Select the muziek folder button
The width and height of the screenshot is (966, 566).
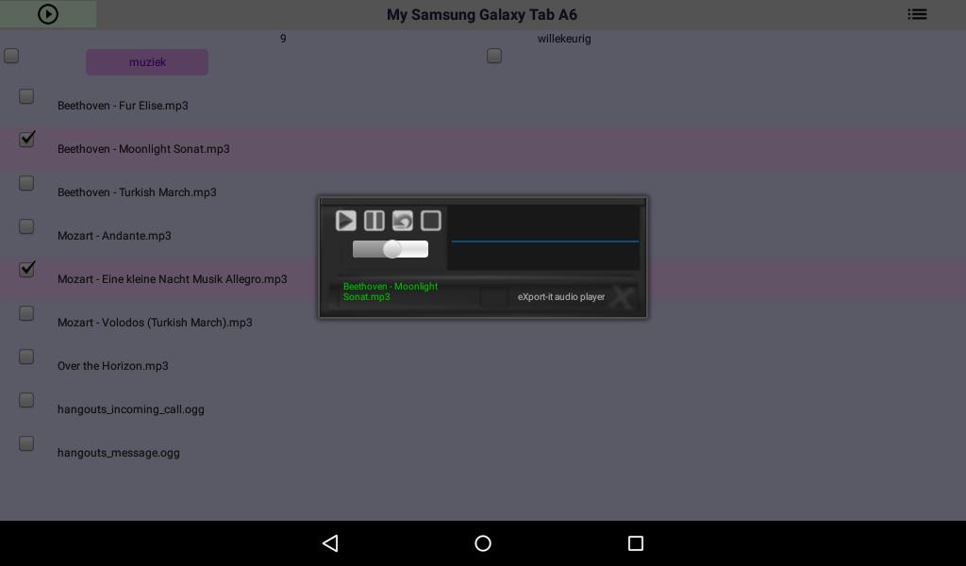[x=146, y=62]
